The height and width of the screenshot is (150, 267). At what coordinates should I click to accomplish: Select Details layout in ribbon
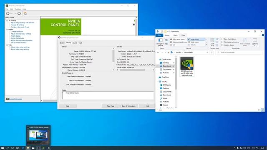click(x=192, y=45)
